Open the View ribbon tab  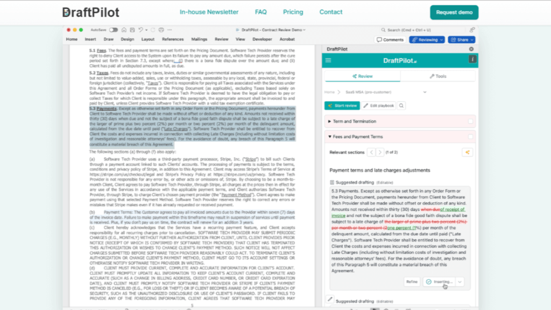point(241,39)
